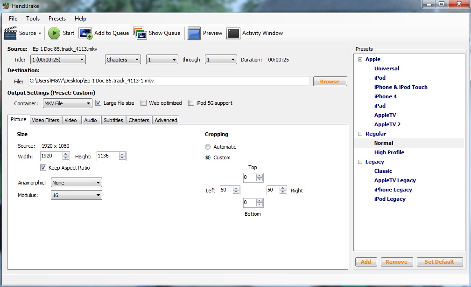Screen dimensions: 471x287
Task: Select the iPad preset
Action: [x=380, y=106]
